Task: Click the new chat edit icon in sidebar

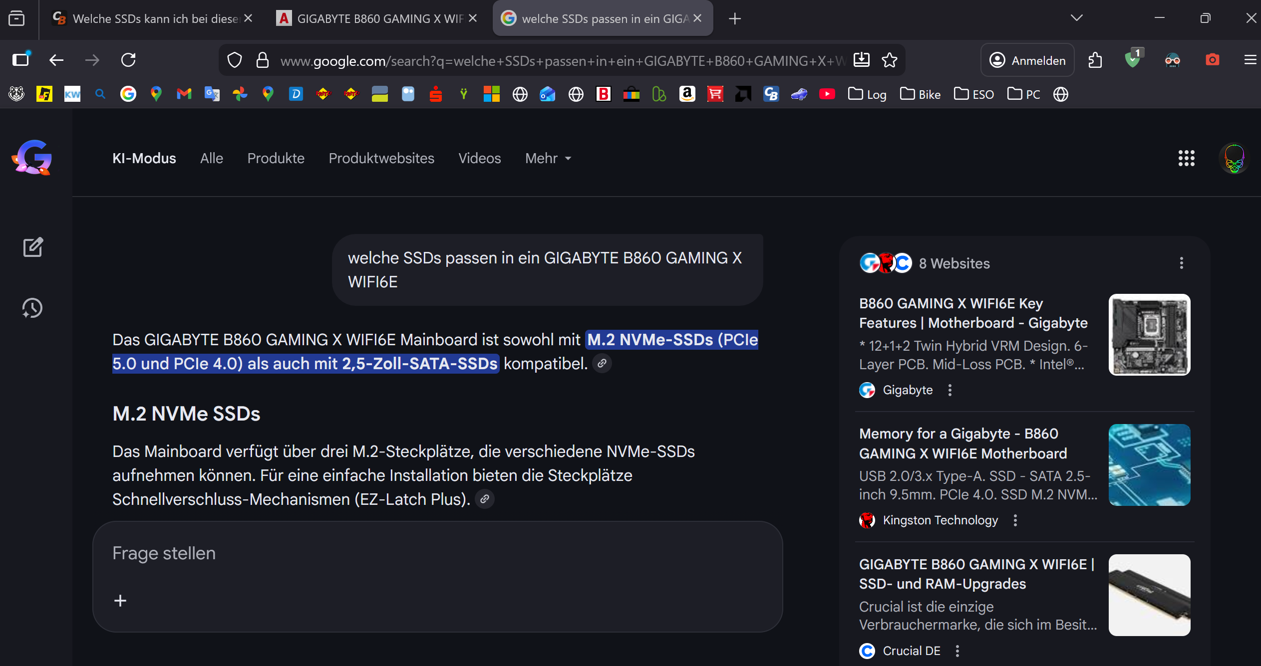Action: (33, 247)
